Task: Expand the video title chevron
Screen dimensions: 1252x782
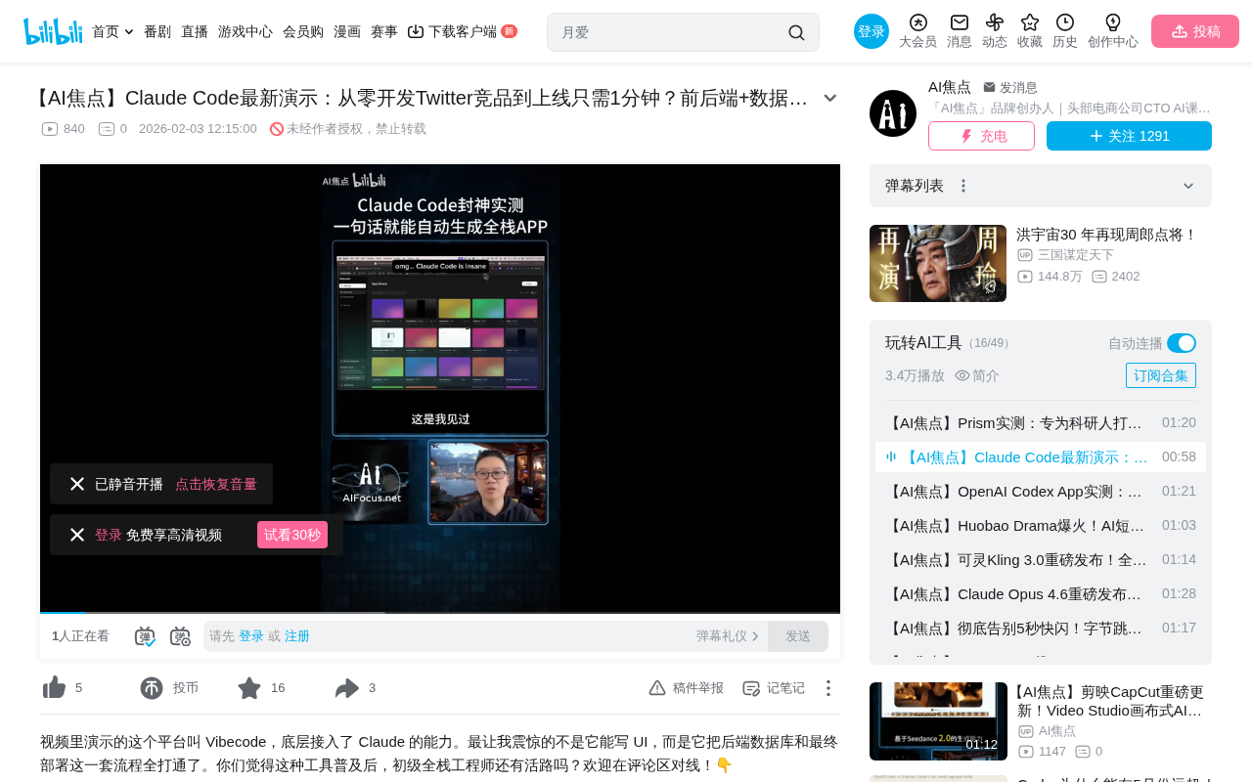Action: coord(829,98)
